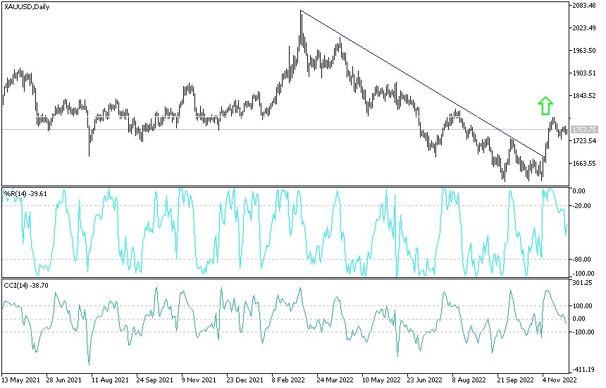
Task: Click the 2083.48 price axis label
Action: pos(584,6)
